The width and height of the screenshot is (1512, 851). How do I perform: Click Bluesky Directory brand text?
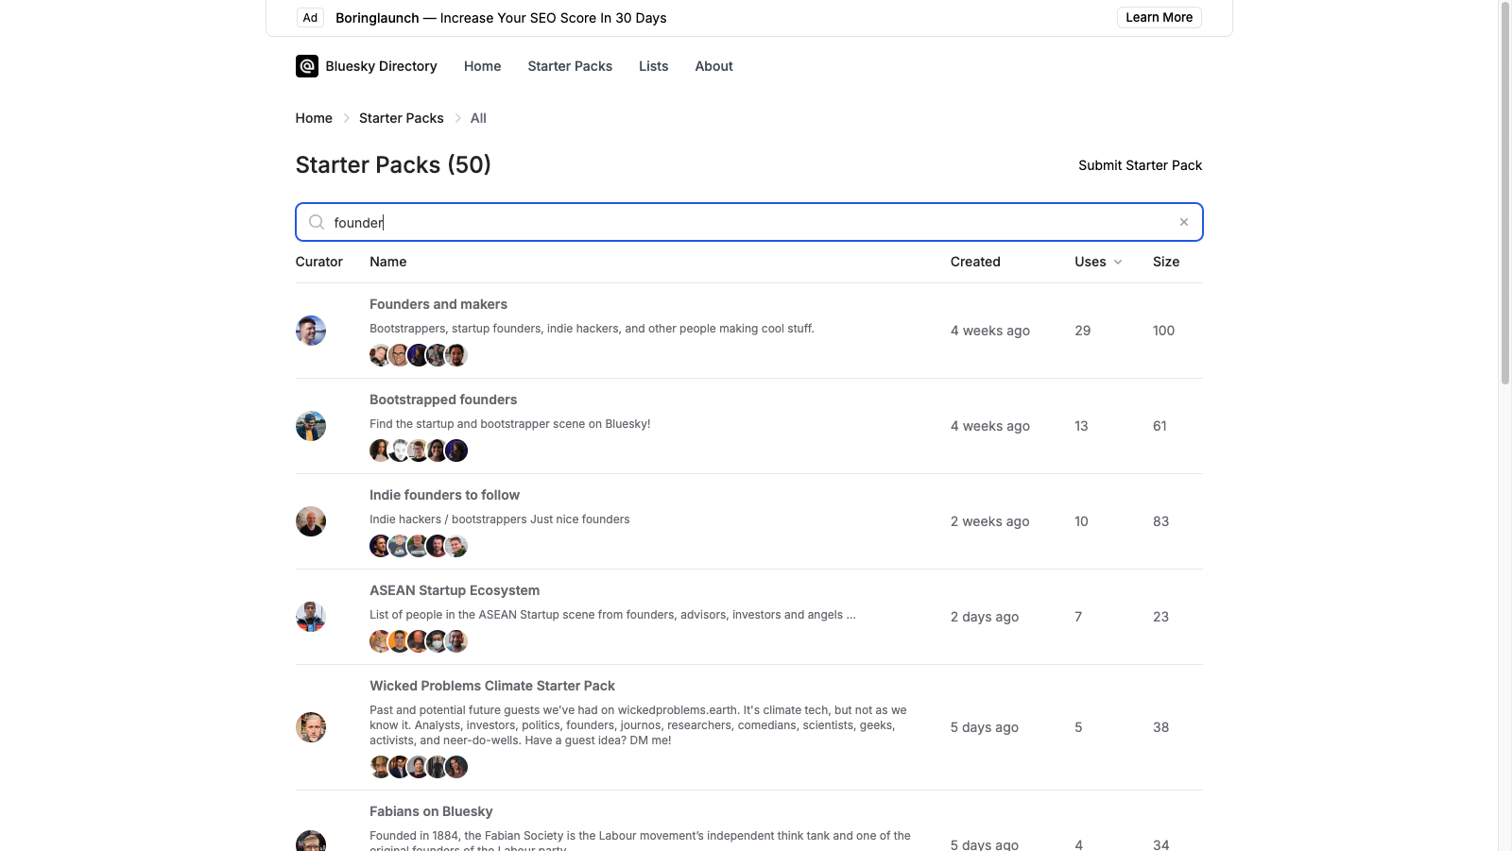[x=381, y=66]
